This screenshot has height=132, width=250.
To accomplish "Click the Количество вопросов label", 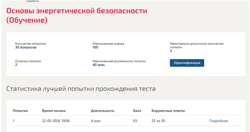I will point(30,44).
